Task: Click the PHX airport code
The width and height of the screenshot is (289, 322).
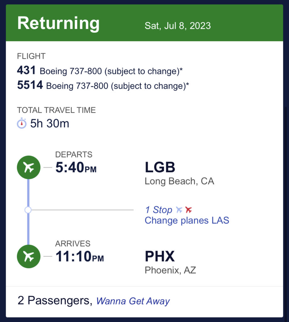Action: tap(160, 256)
